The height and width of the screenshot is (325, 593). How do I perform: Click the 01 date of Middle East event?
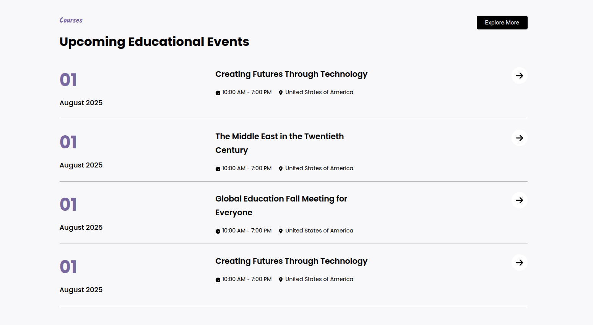[x=68, y=142]
